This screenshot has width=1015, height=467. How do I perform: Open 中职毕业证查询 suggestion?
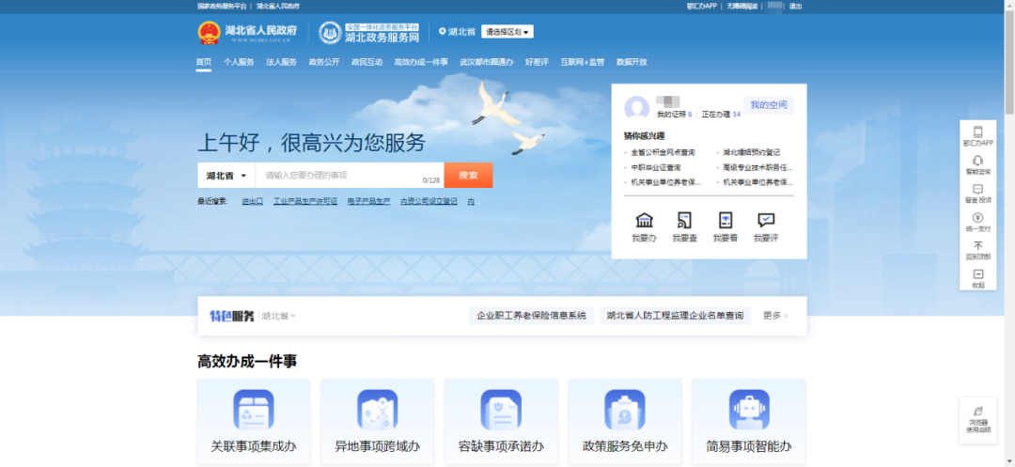(656, 167)
